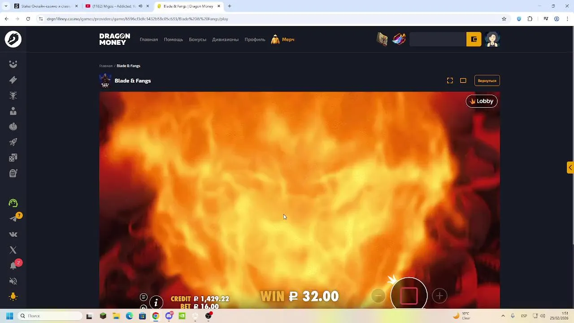Open a new browser tab
The height and width of the screenshot is (323, 574).
[230, 6]
